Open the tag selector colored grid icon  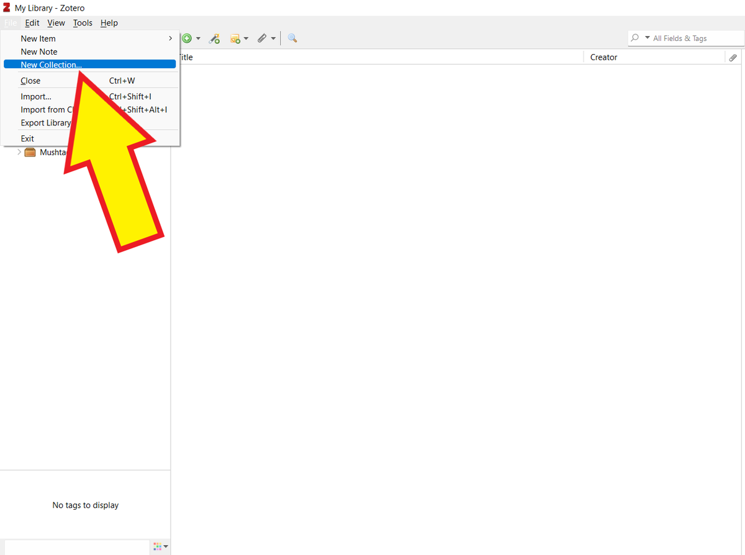pyautogui.click(x=156, y=546)
